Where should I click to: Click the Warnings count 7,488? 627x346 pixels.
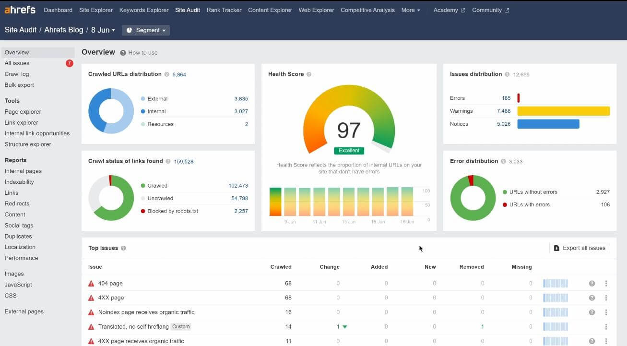tap(504, 111)
